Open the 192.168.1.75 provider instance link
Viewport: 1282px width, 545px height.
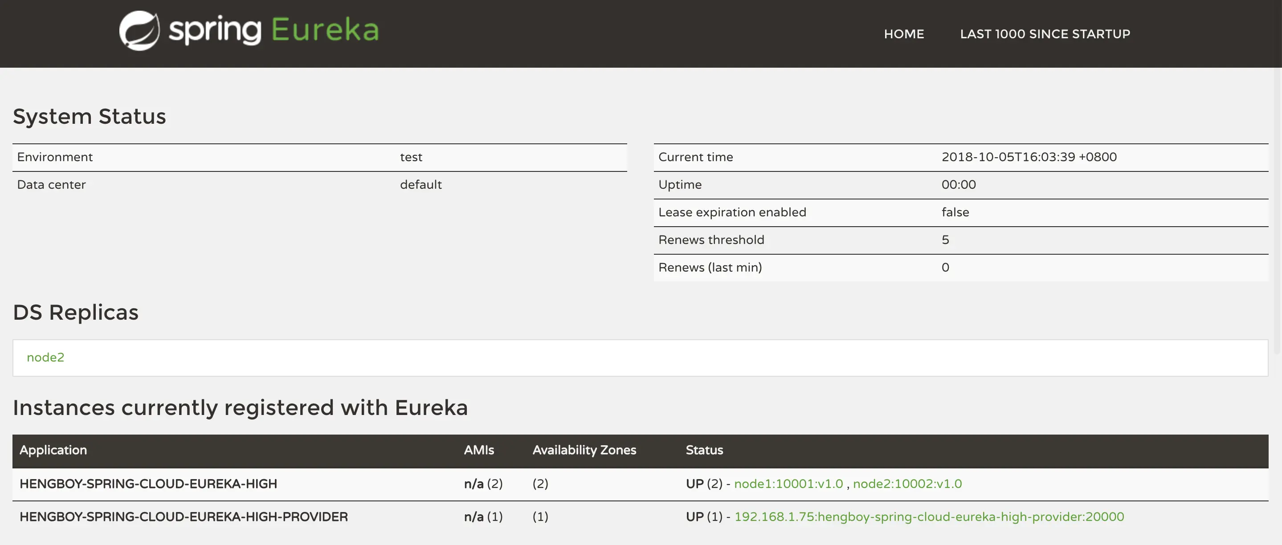[929, 517]
